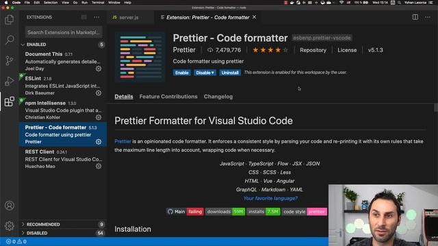Click the install count cloud icon
This screenshot has height=246, width=438.
(210, 50)
